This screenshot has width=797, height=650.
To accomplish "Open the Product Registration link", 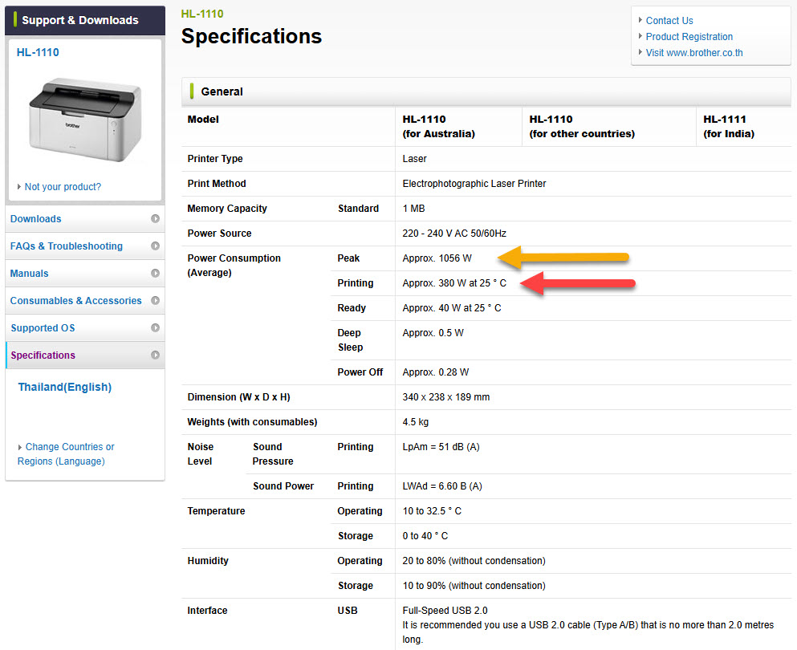I will [689, 37].
